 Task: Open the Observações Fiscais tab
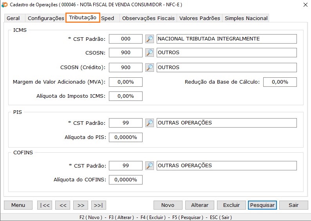pyautogui.click(x=148, y=18)
